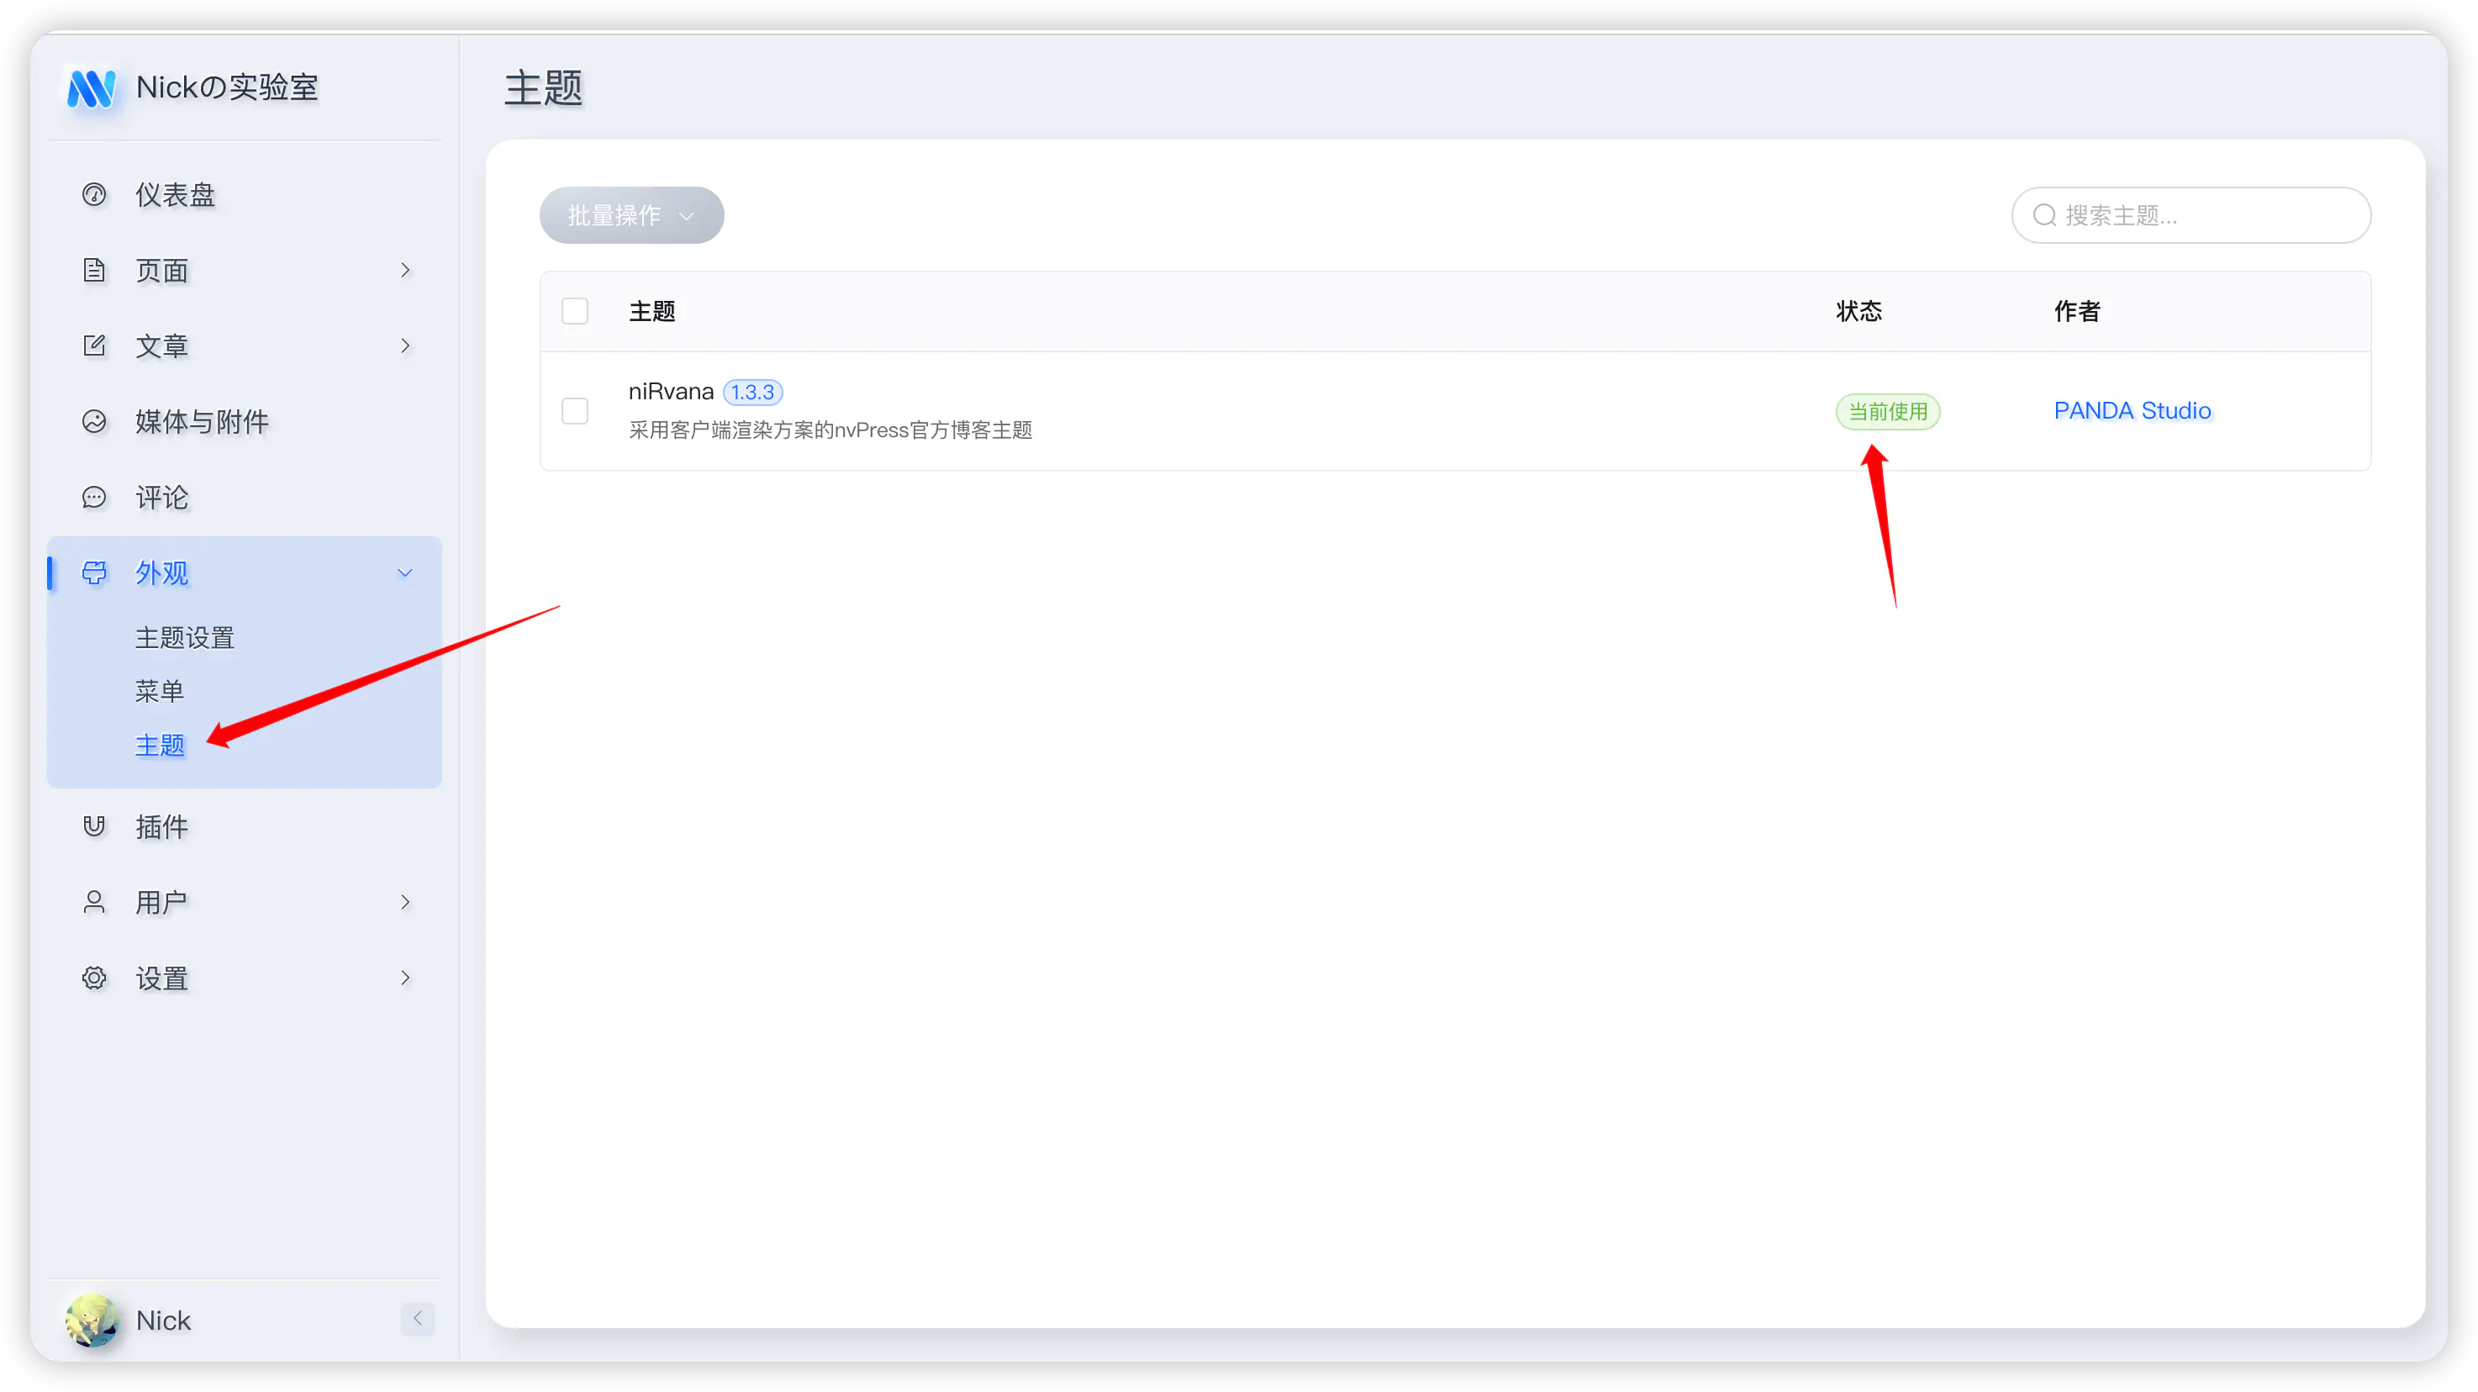Click the 状态 column header
The image size is (2478, 1392).
(x=1858, y=312)
